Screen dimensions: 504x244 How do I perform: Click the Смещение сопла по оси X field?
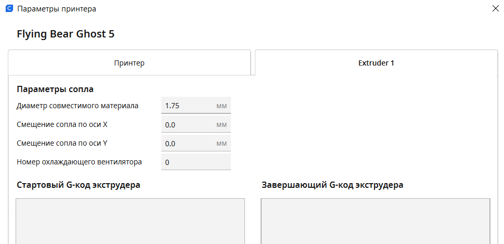click(x=196, y=124)
